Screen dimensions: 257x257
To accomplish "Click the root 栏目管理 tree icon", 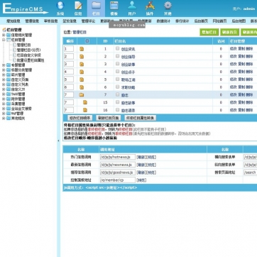I will click(x=4, y=30).
